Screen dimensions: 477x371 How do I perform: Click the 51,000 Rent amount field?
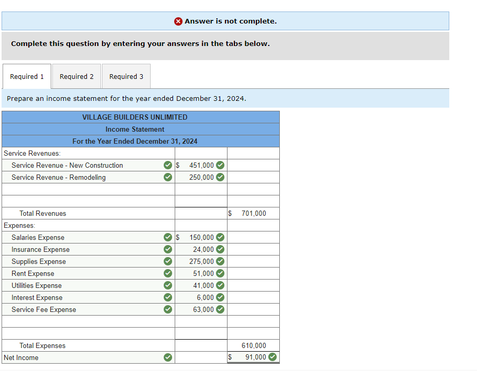pyautogui.click(x=201, y=273)
